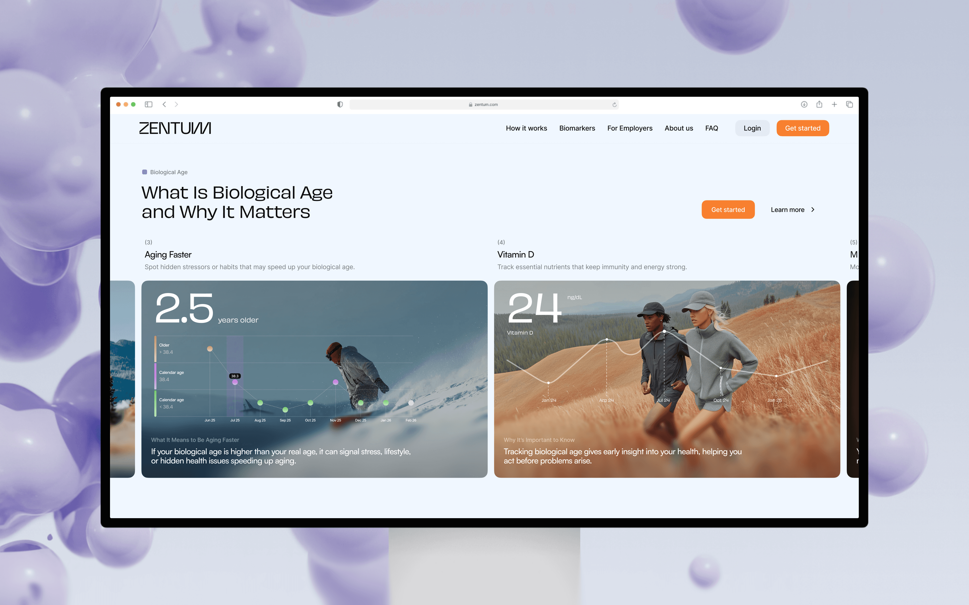Screen dimensions: 969x605
Task: Click the share icon in toolbar
Action: 819,104
